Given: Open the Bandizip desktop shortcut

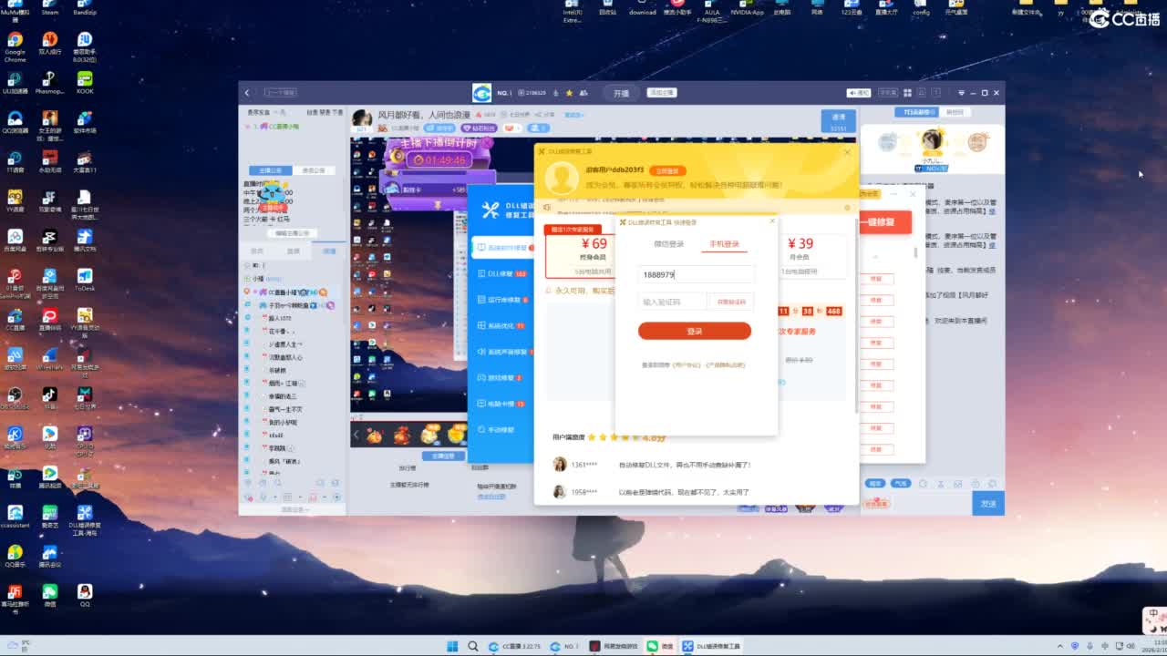Looking at the screenshot, I should tap(85, 8).
